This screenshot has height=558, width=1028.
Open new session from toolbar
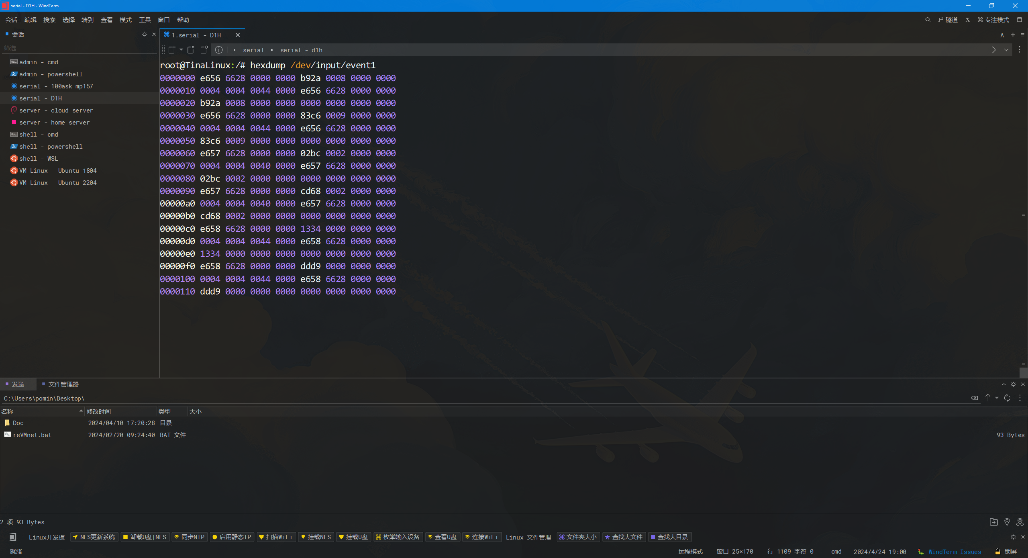172,50
